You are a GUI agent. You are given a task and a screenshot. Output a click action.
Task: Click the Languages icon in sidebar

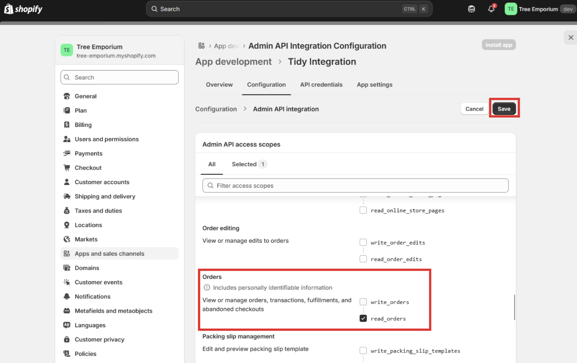67,325
